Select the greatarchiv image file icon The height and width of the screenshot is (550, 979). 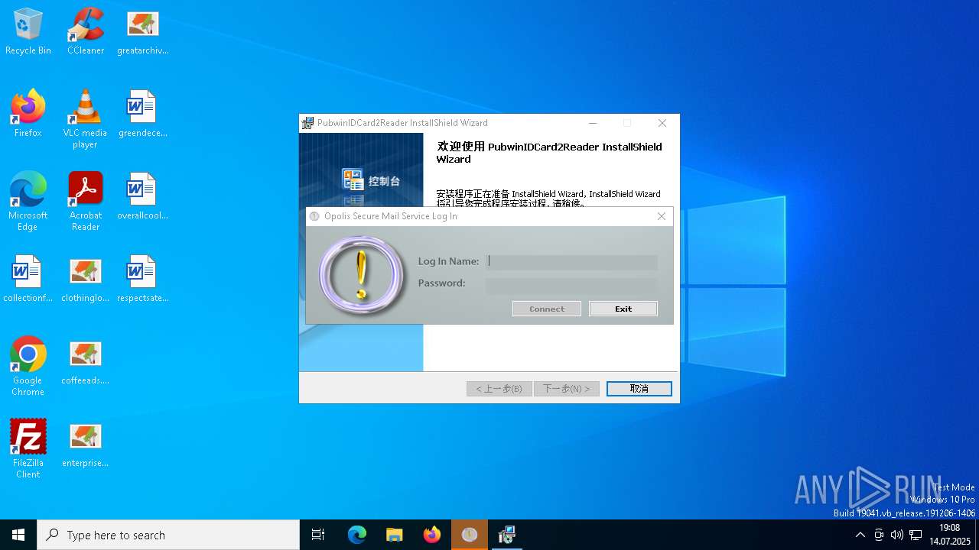point(142,31)
